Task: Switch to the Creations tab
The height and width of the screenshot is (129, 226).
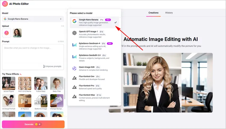Action: 153,13
